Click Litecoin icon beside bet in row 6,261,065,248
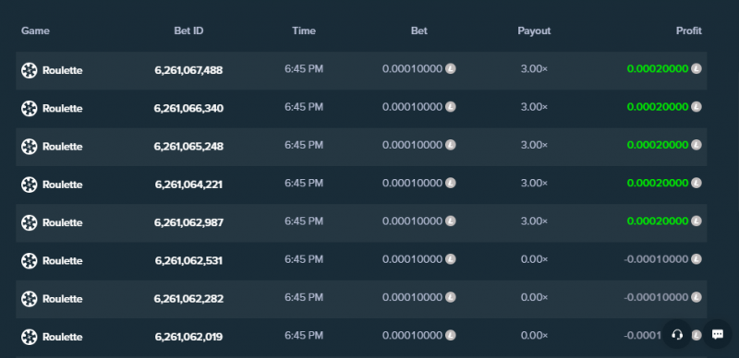 451,145
